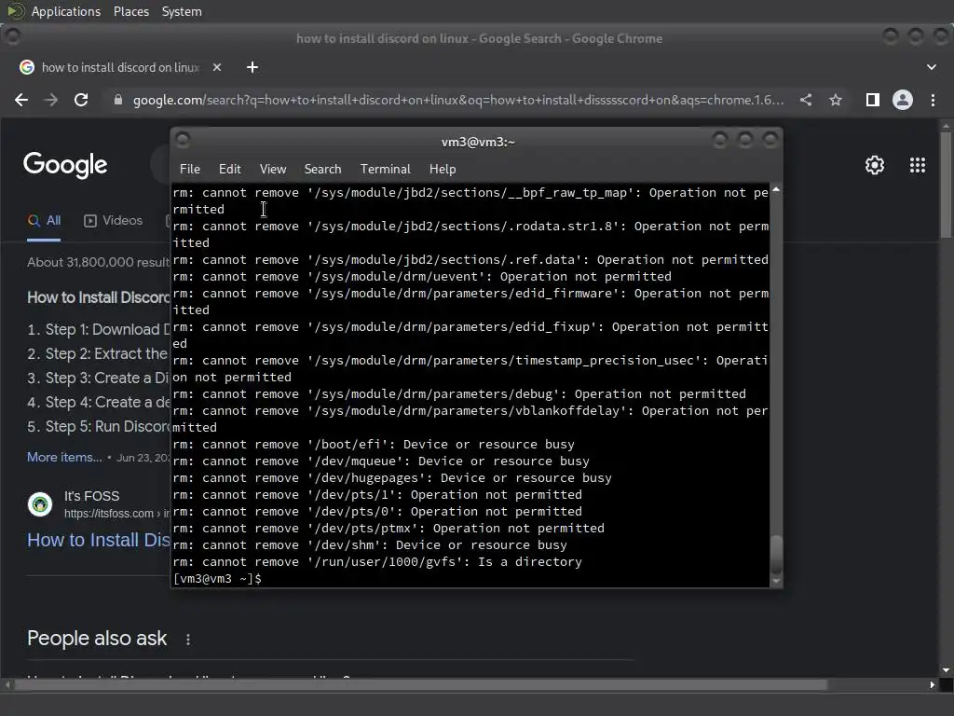Click 'Step 1: Download D' list item
This screenshot has width=954, height=716.
pos(99,329)
